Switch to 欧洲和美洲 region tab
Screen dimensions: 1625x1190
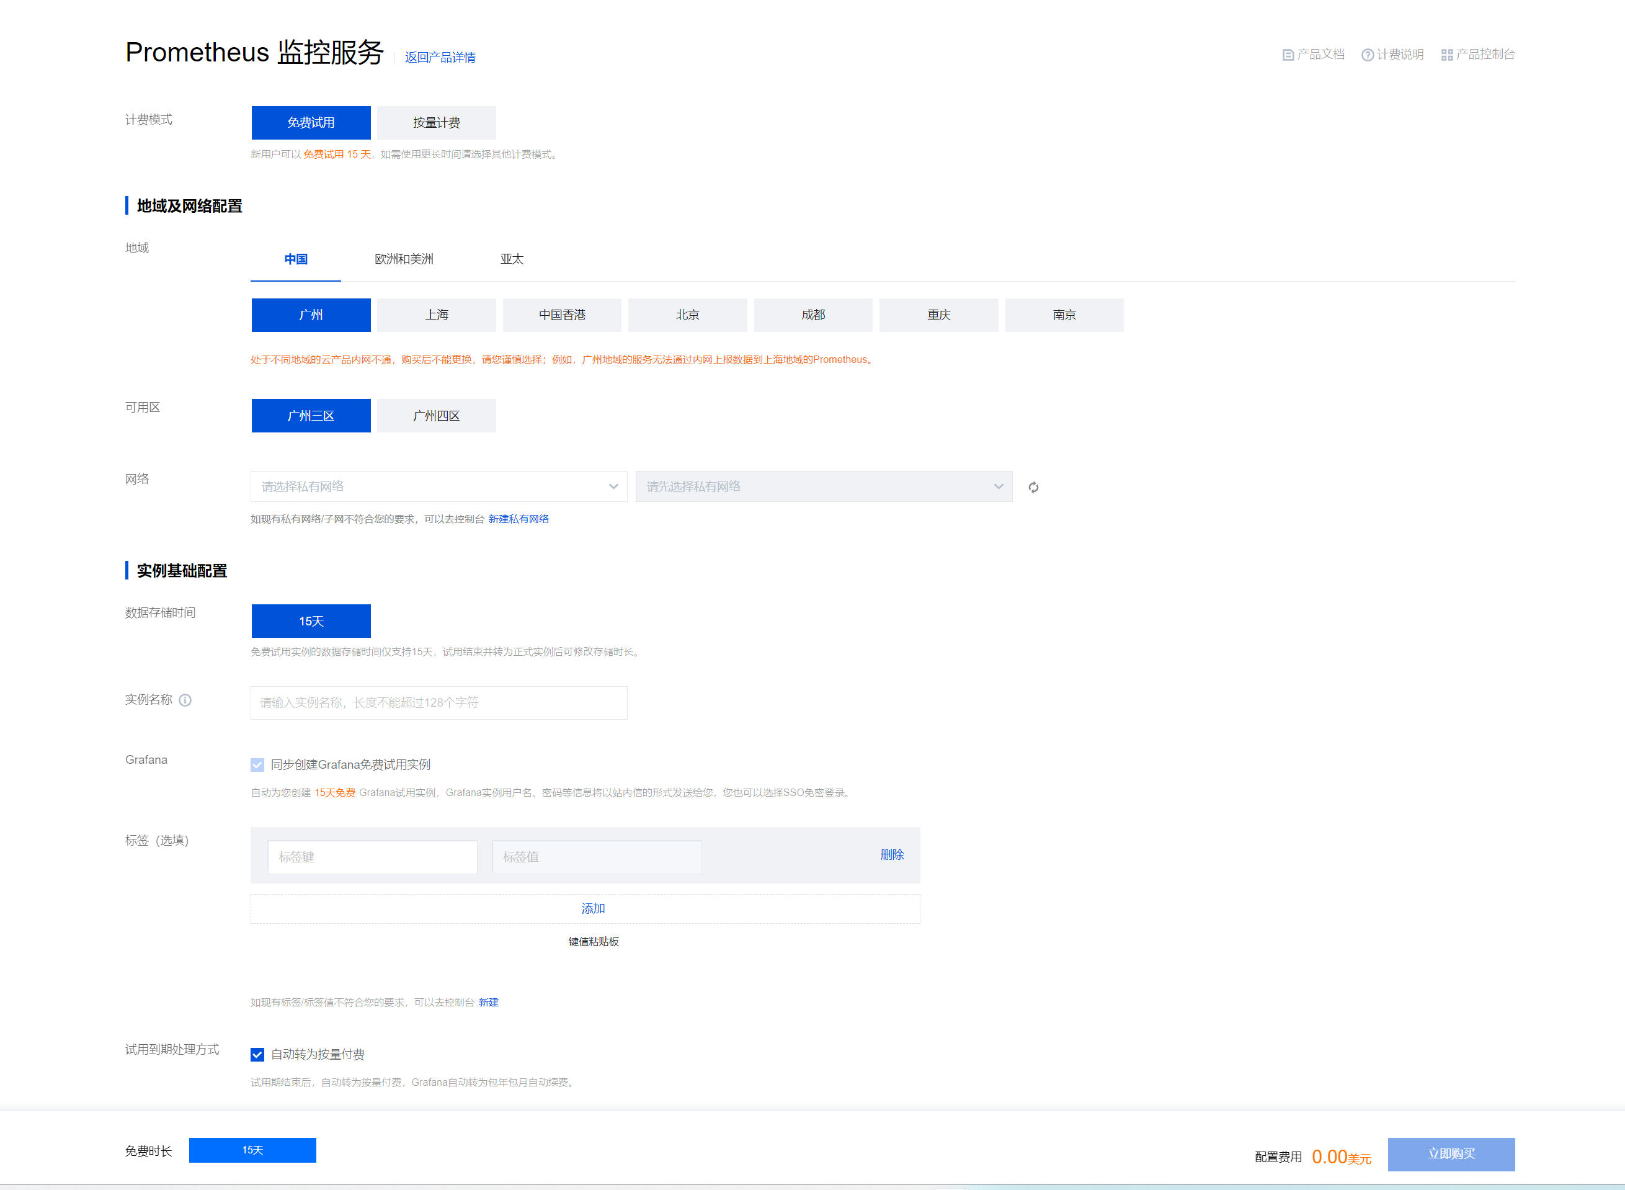coord(404,259)
